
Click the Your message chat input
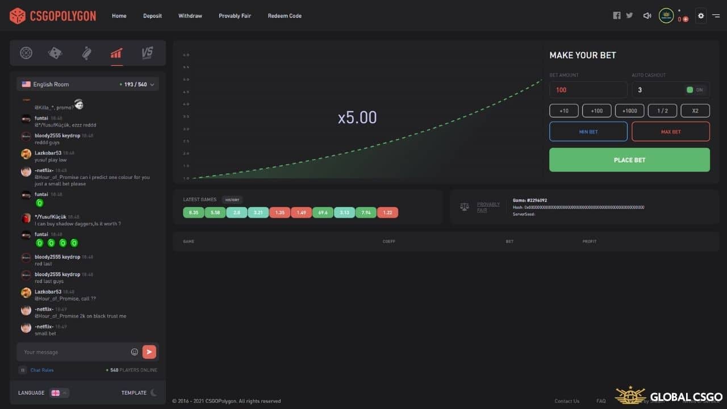[74, 352]
